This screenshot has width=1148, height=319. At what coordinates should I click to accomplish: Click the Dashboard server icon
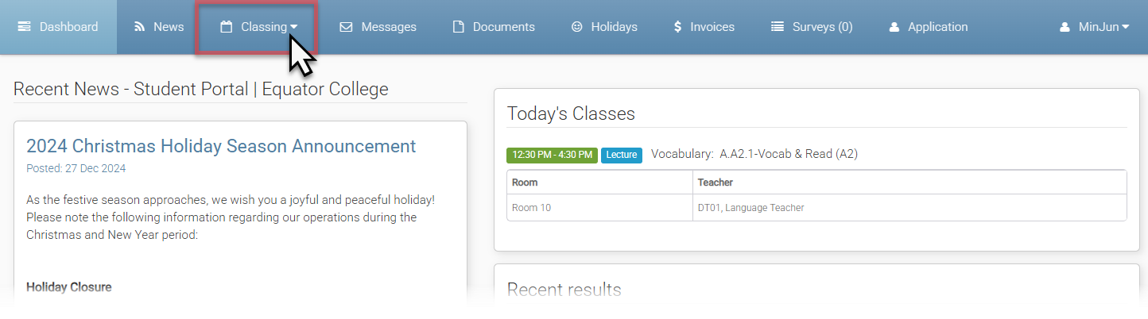click(x=24, y=27)
